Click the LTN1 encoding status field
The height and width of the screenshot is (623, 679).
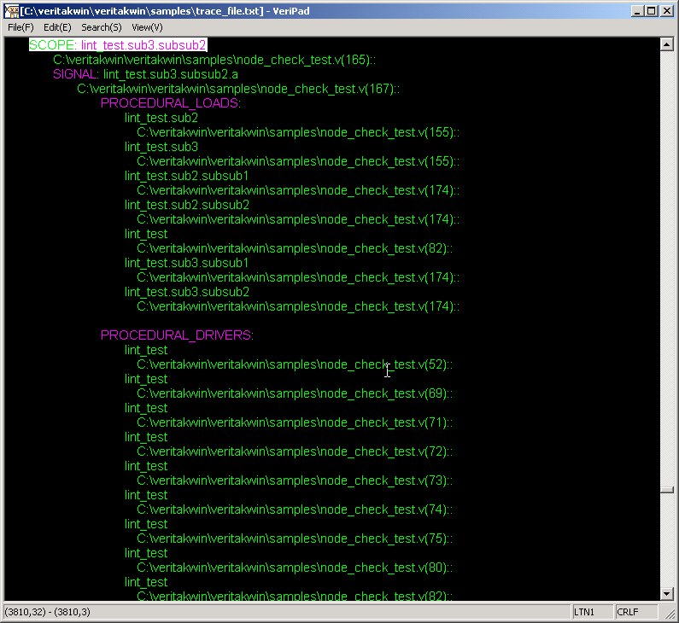[x=592, y=612]
